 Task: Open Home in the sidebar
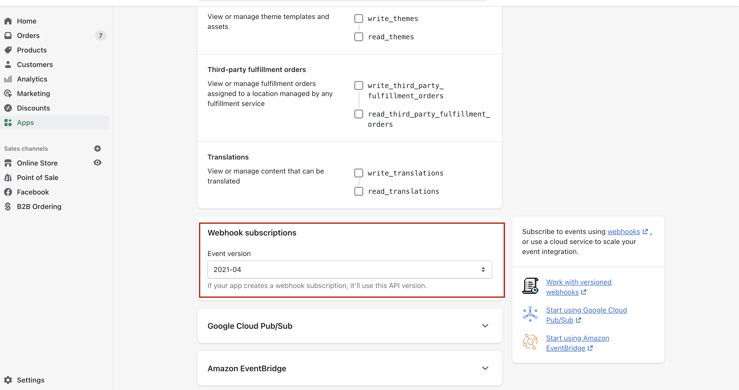(26, 21)
